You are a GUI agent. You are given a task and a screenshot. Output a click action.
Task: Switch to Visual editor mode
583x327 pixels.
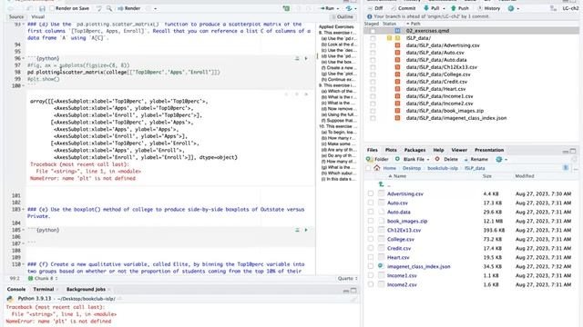[38, 17]
